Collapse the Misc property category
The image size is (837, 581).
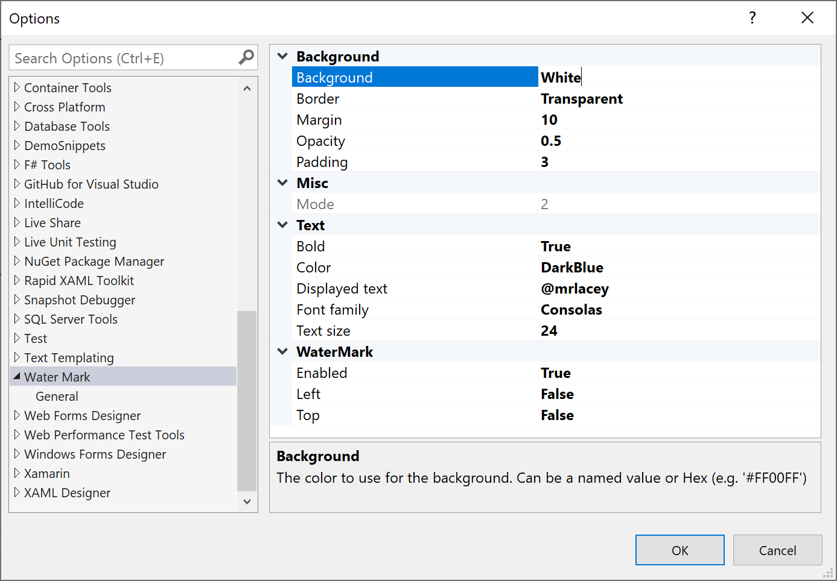coord(282,183)
